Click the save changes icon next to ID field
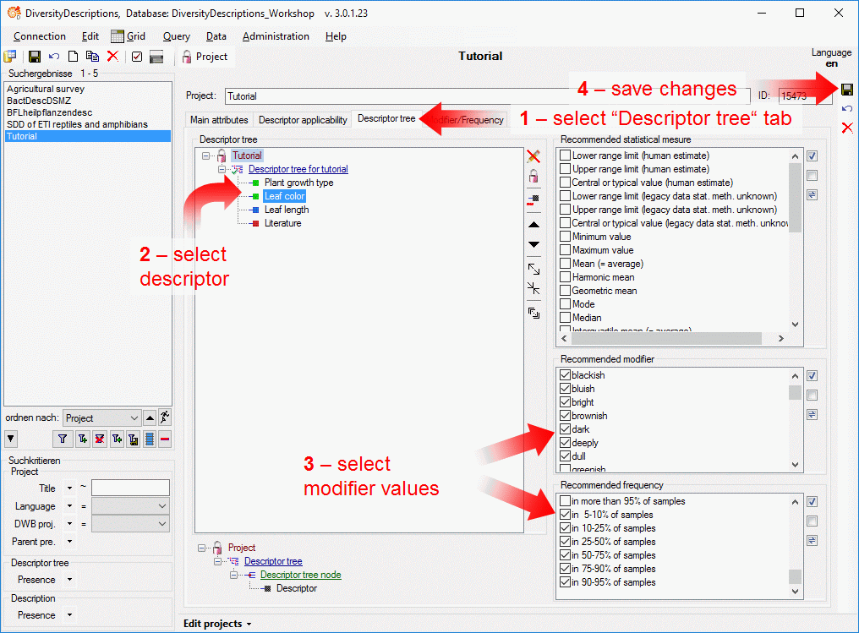 (x=847, y=90)
